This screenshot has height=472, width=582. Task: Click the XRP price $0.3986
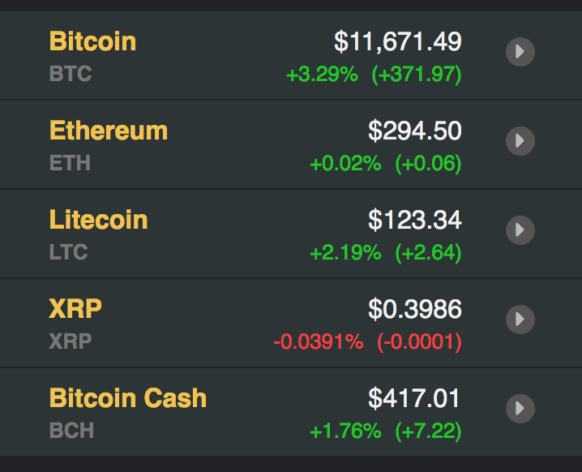click(414, 309)
